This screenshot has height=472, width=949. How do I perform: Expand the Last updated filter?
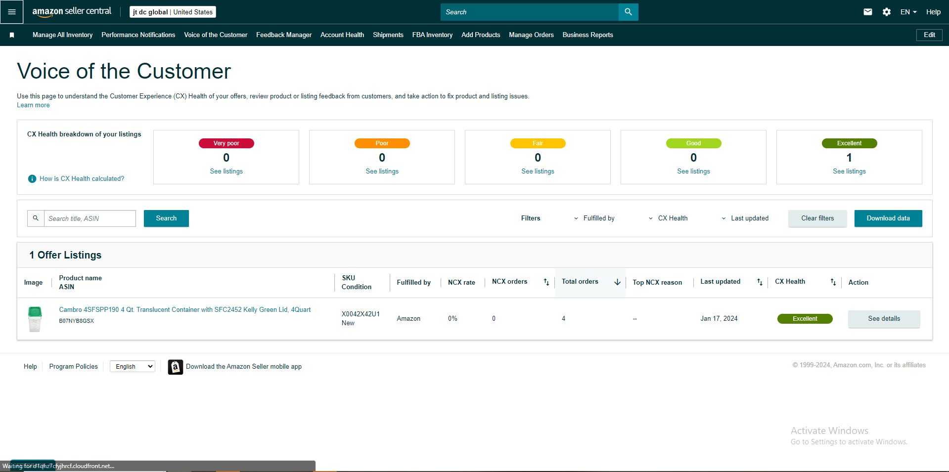(745, 218)
